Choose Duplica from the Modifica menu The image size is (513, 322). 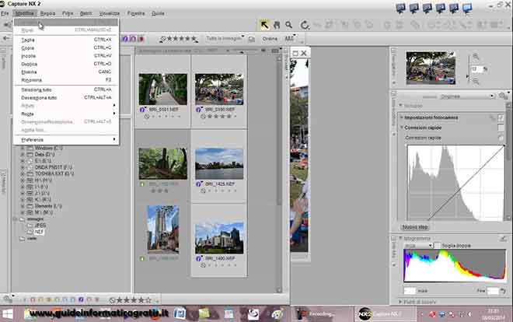(66, 64)
